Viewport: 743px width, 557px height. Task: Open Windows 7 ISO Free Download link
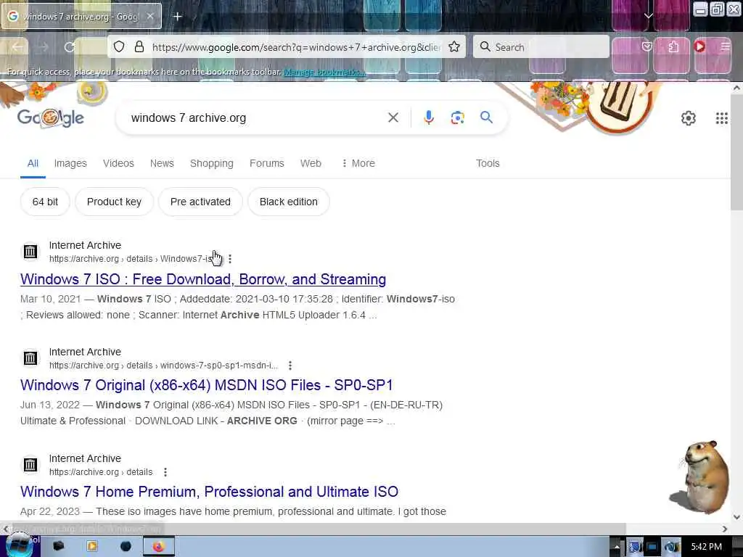click(x=203, y=279)
